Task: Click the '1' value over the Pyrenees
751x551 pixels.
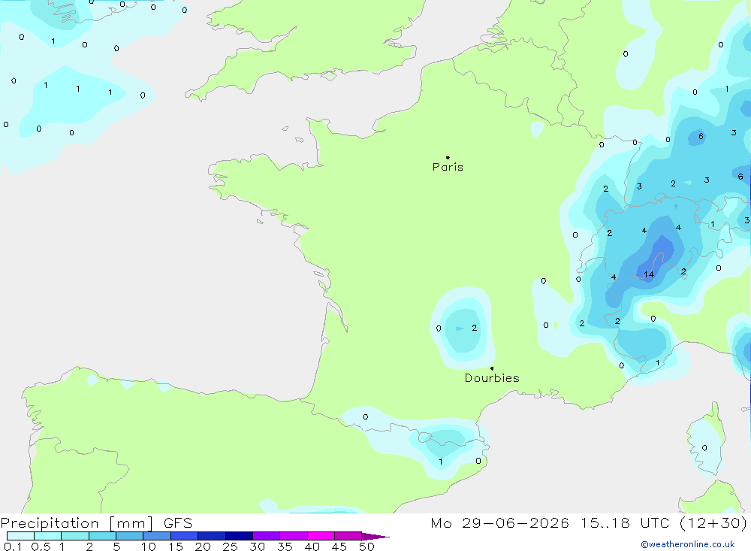Action: click(x=441, y=462)
